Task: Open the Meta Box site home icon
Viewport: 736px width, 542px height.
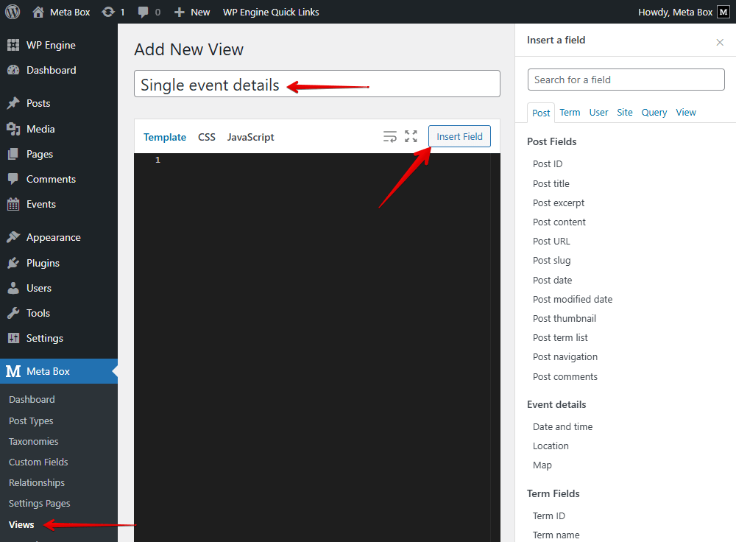Action: (x=38, y=13)
